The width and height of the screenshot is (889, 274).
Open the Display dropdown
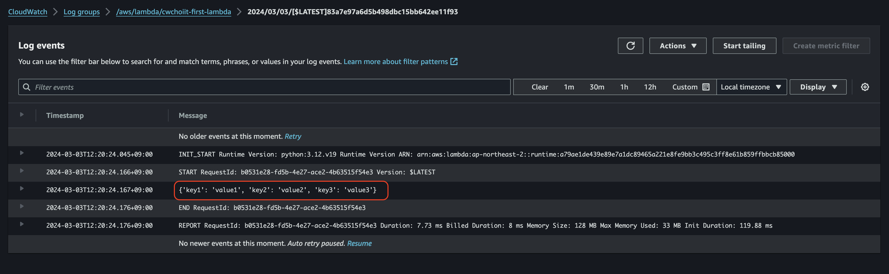pyautogui.click(x=817, y=87)
